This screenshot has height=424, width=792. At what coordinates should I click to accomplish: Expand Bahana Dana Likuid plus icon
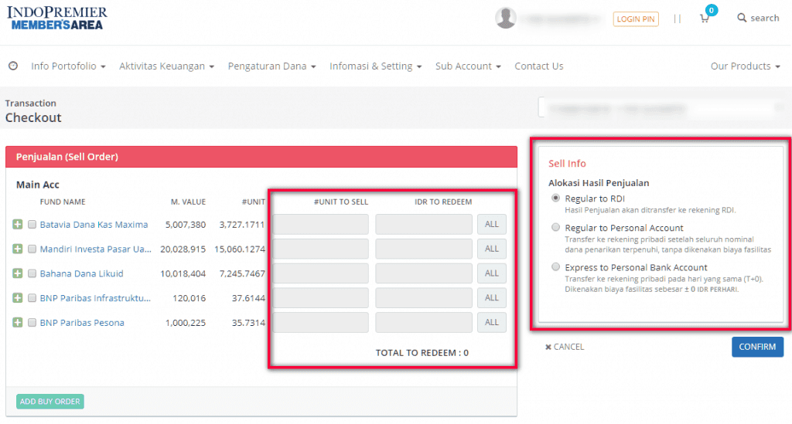[18, 273]
